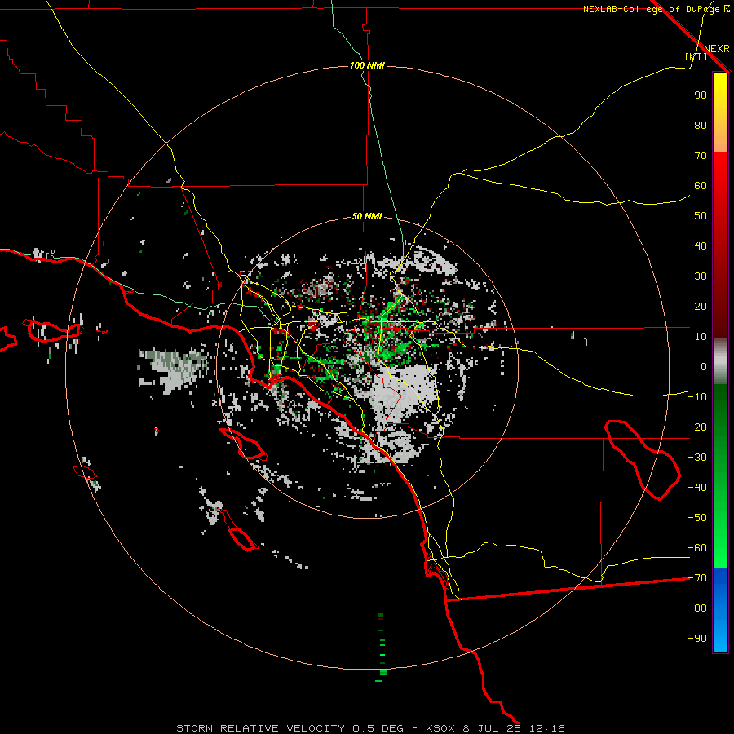This screenshot has height=734, width=734.
Task: Select the "NEXLAB-College of DuPage" header text
Action: tap(652, 9)
